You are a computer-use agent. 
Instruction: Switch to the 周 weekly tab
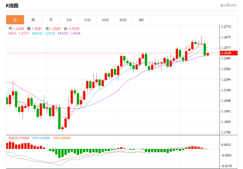pyautogui.click(x=33, y=20)
